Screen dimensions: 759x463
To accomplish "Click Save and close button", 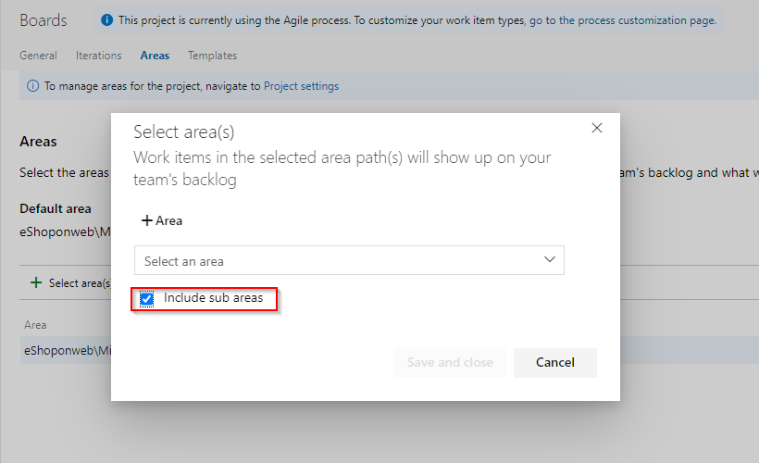I will click(x=450, y=363).
